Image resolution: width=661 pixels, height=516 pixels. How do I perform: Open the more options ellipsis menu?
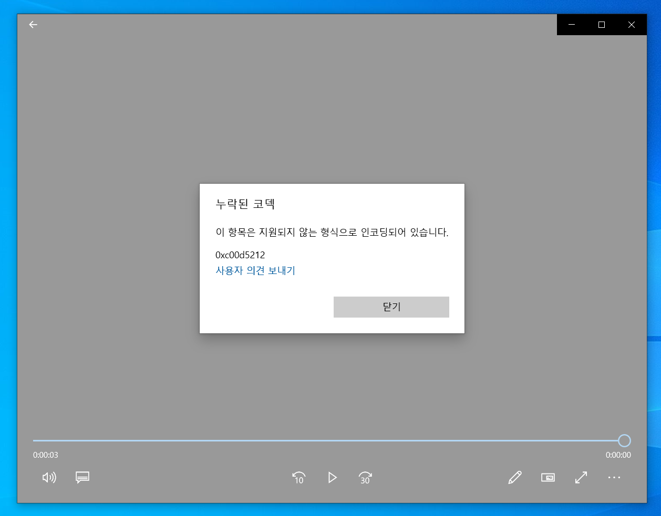tap(614, 477)
